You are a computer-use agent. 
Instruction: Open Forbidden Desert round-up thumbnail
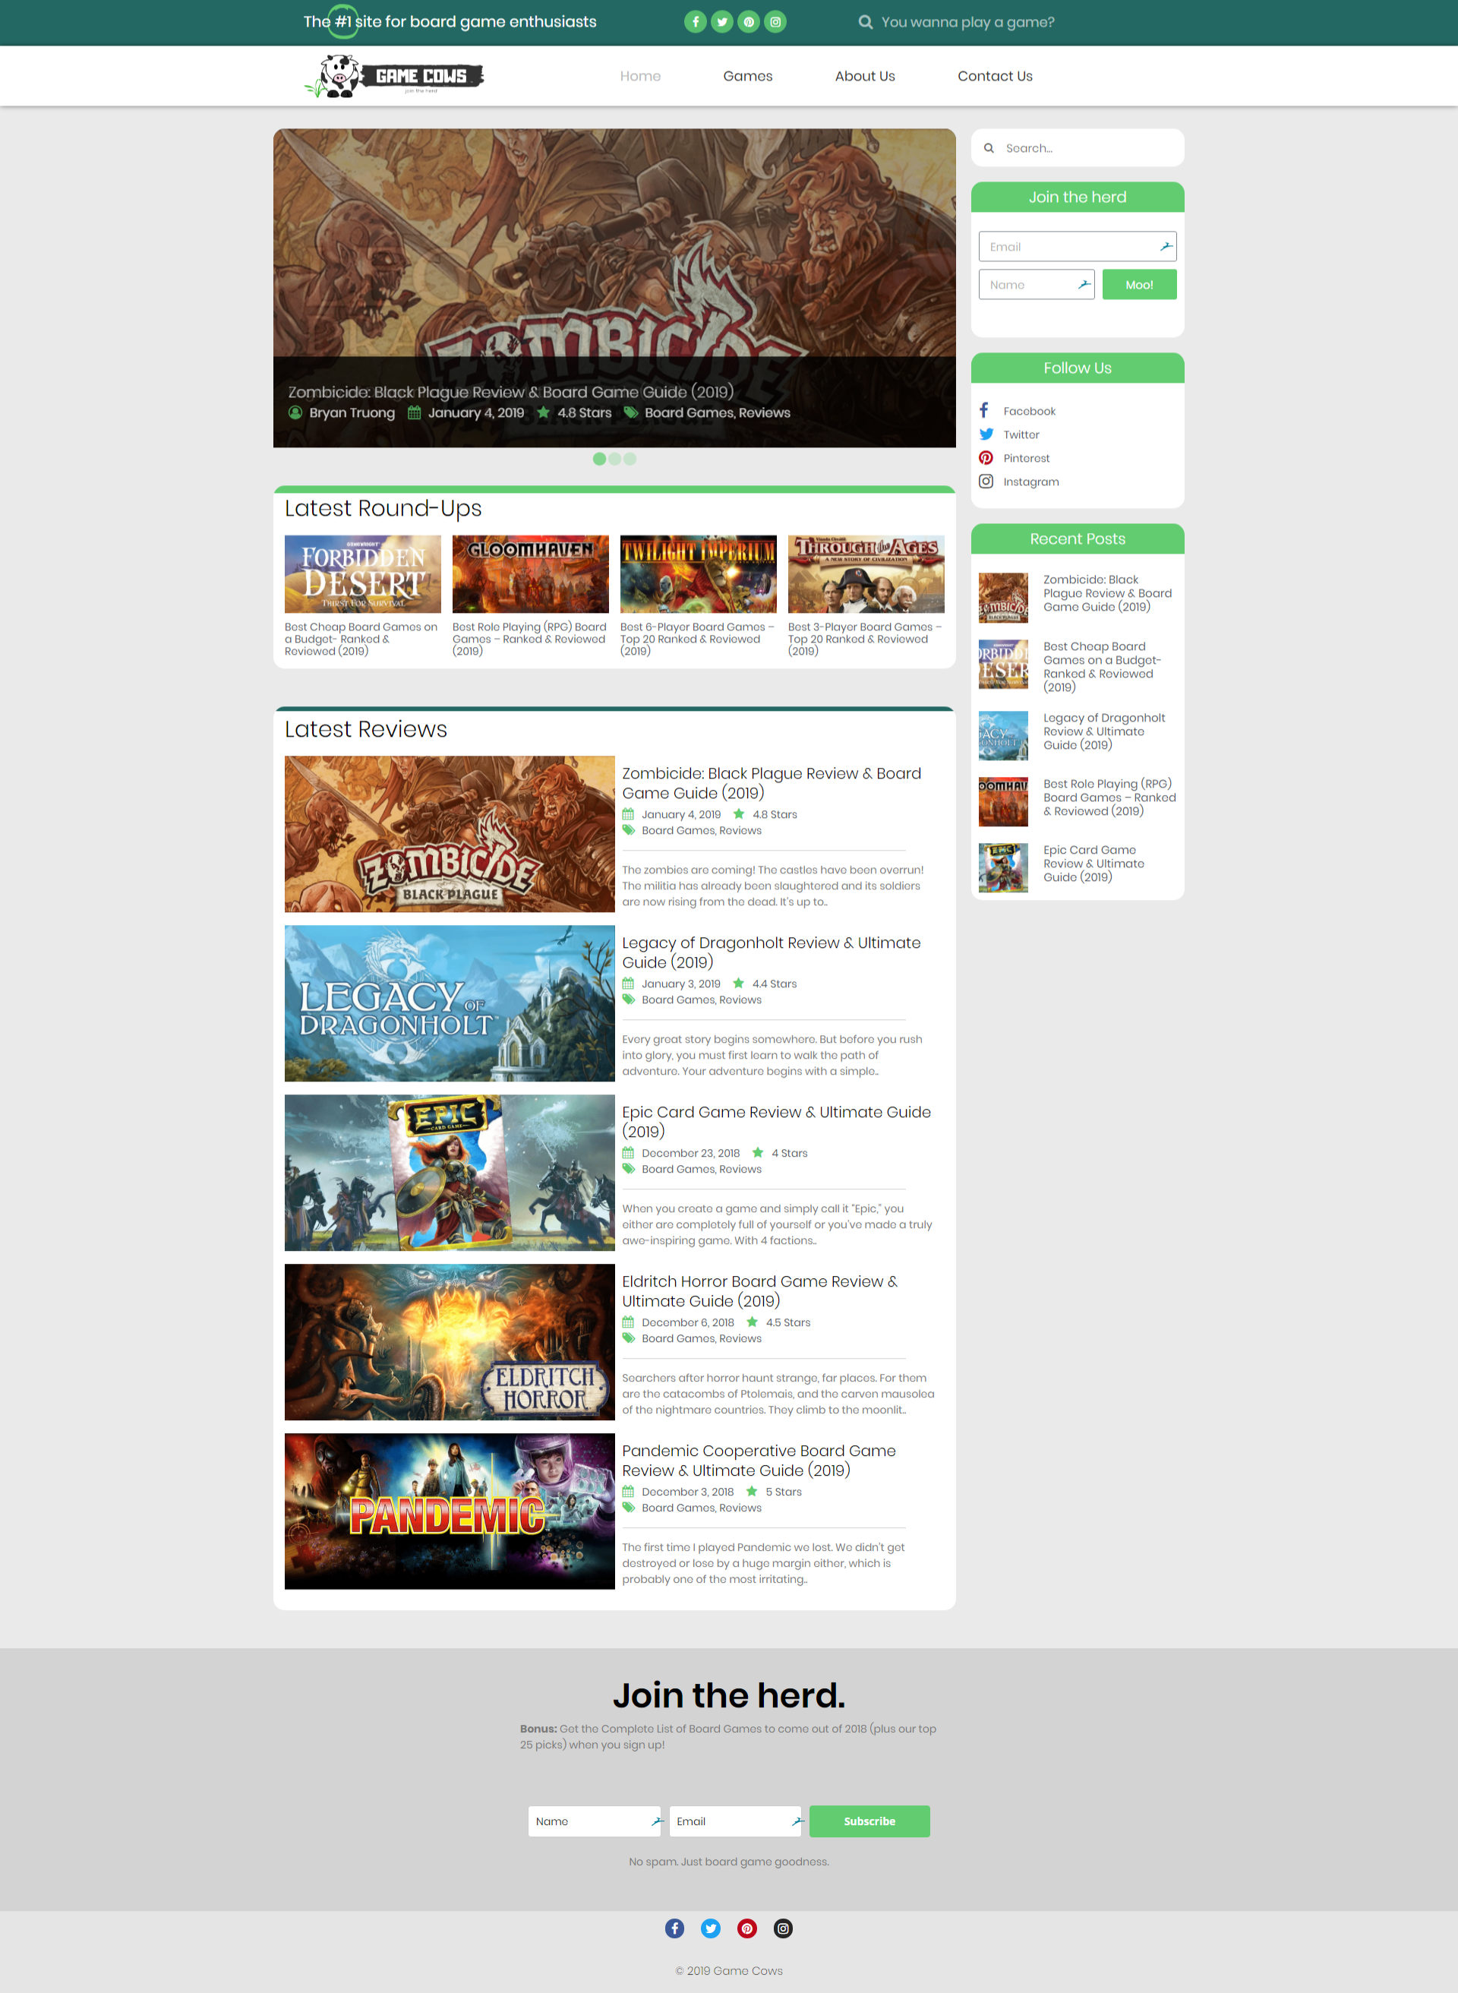[x=363, y=573]
